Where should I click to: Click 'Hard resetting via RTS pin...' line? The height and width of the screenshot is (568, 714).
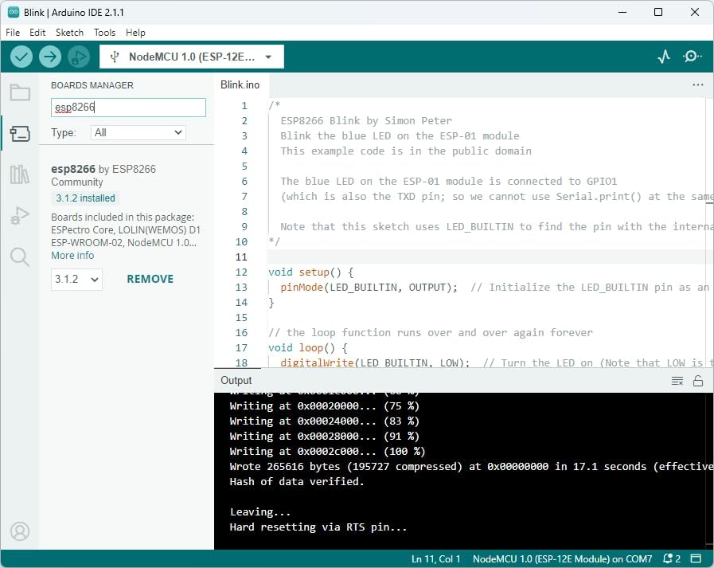(x=318, y=527)
